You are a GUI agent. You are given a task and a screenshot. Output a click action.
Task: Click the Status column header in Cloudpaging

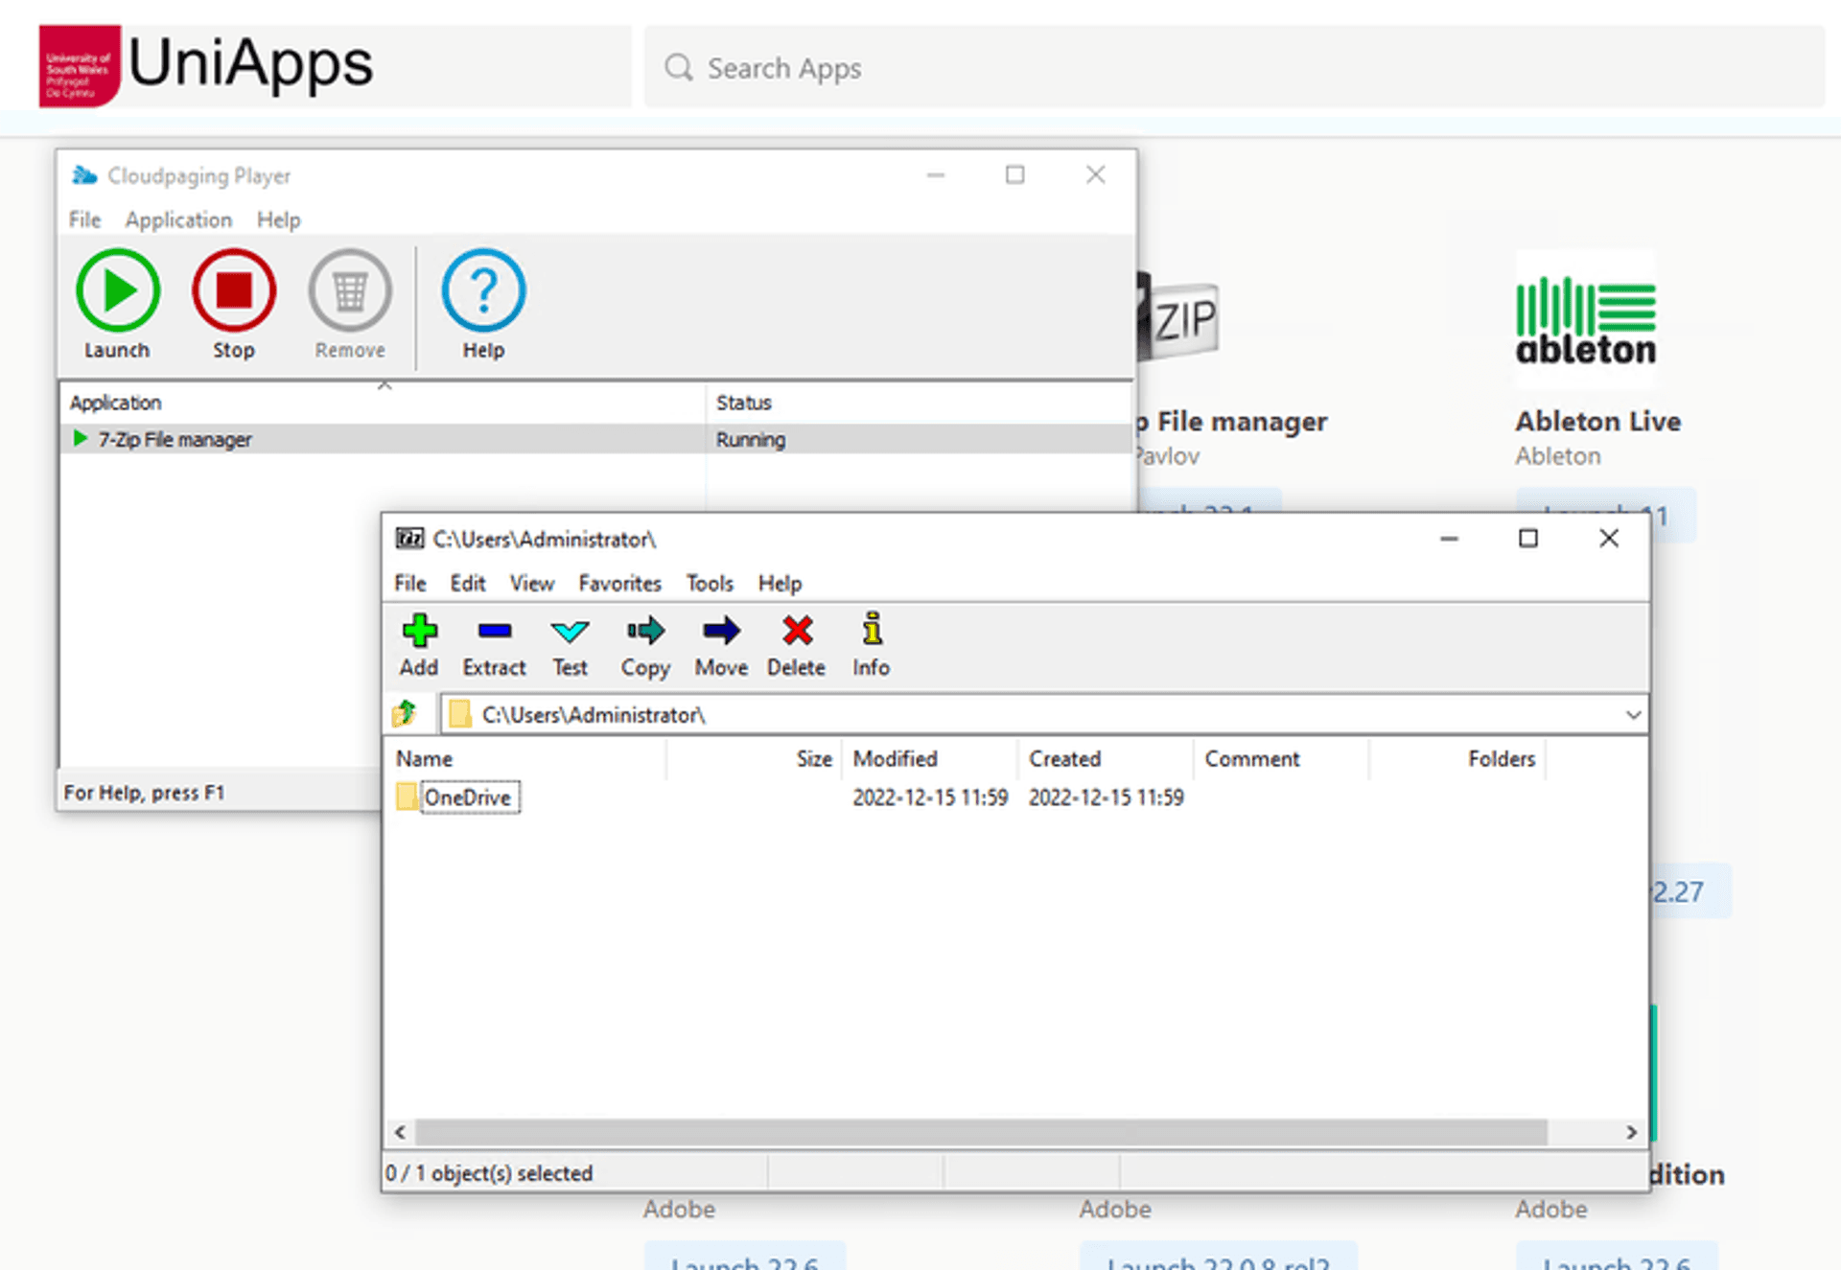(x=919, y=403)
